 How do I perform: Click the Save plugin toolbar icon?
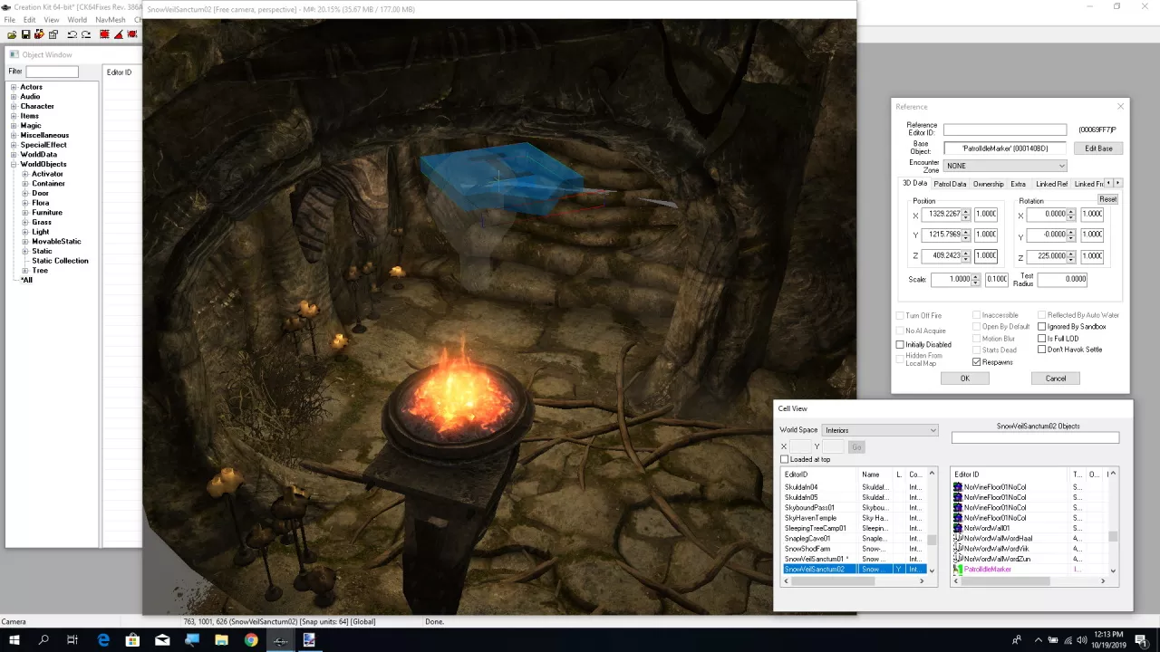pos(25,34)
